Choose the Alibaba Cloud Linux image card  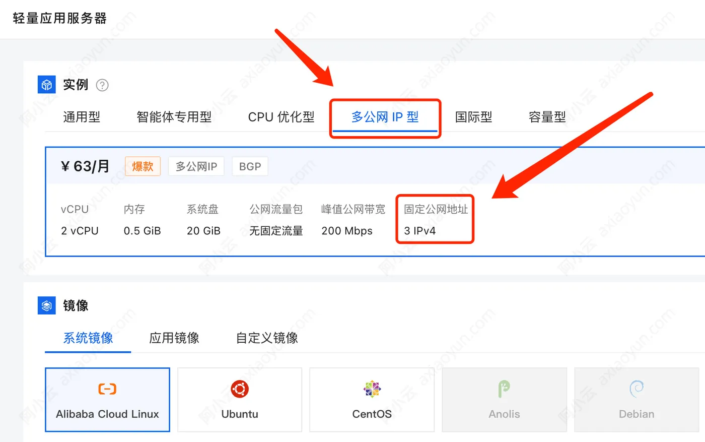tap(107, 400)
